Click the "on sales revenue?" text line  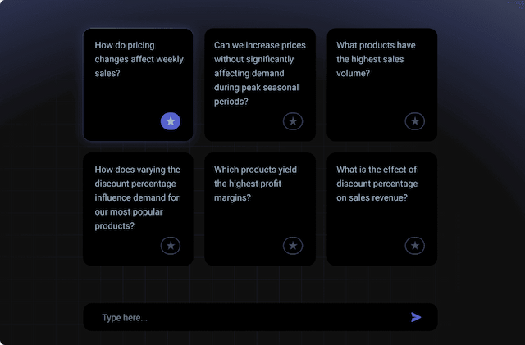(x=372, y=197)
